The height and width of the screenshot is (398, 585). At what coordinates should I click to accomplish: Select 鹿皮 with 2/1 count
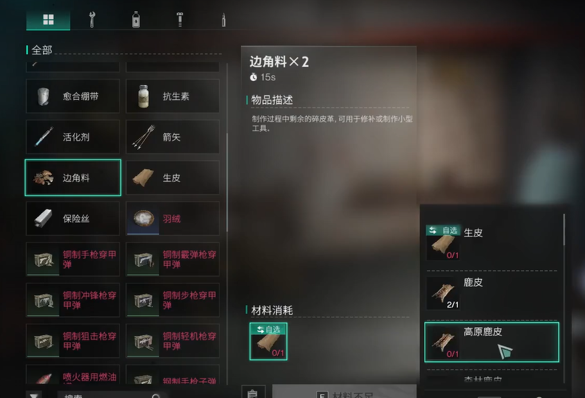[x=492, y=293]
